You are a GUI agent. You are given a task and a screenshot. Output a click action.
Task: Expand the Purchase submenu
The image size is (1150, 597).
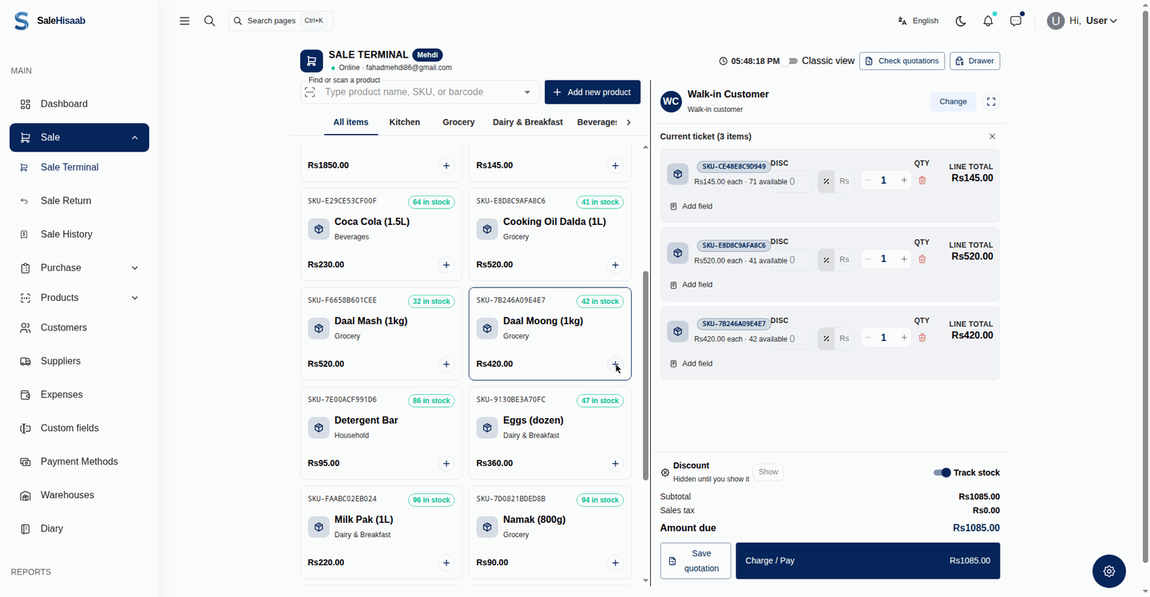tap(135, 268)
